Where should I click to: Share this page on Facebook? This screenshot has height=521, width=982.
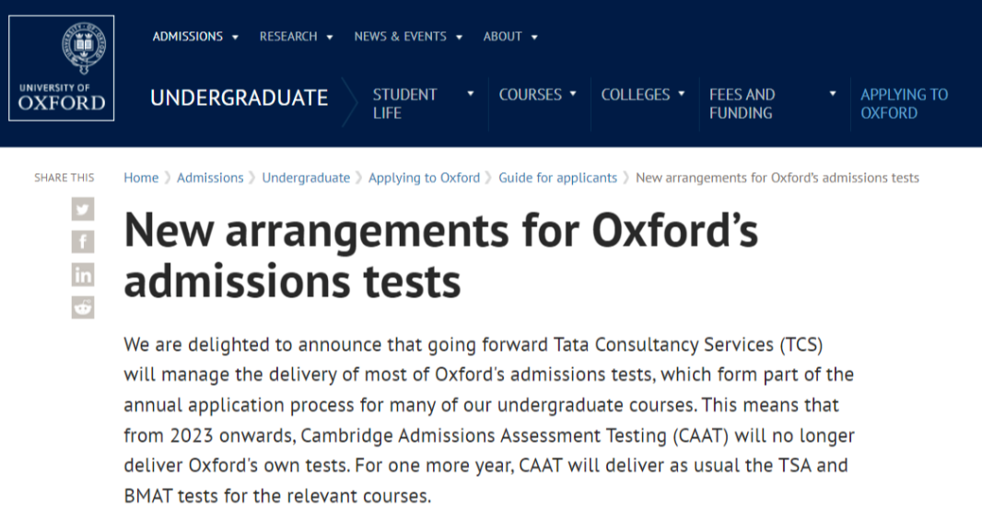83,241
